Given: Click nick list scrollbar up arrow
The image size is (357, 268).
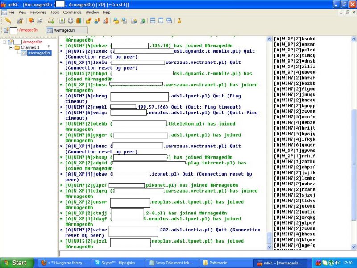Looking at the screenshot, I should coord(353,39).
